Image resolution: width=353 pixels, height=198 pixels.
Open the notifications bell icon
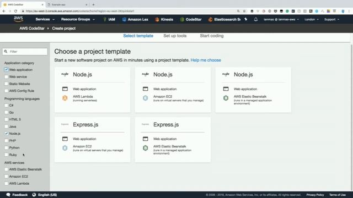click(256, 20)
